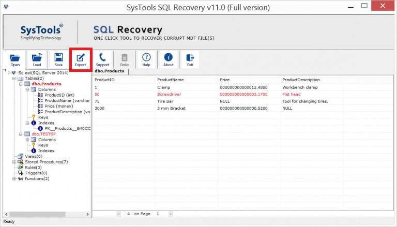Click the 000000000000012.4800 price cell
The width and height of the screenshot is (397, 227).
click(x=243, y=87)
